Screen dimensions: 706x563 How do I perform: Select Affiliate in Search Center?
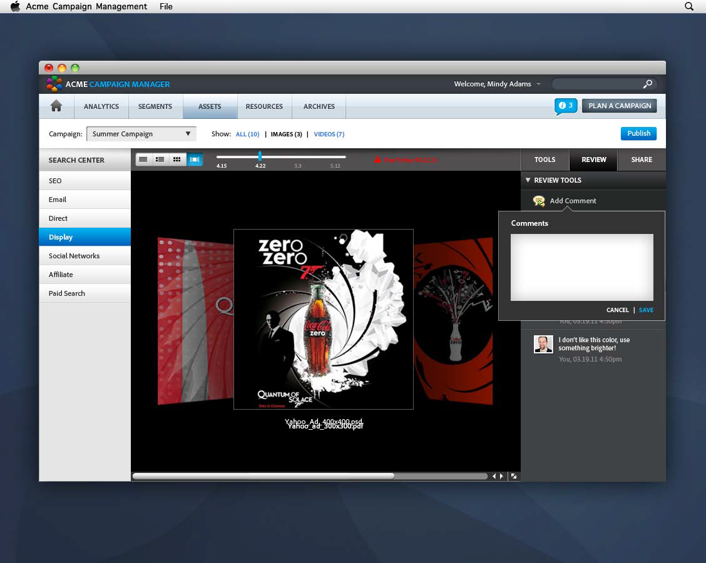(85, 275)
